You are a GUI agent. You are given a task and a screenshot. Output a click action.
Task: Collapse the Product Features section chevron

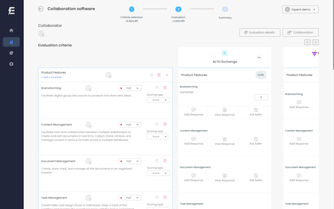point(167,75)
